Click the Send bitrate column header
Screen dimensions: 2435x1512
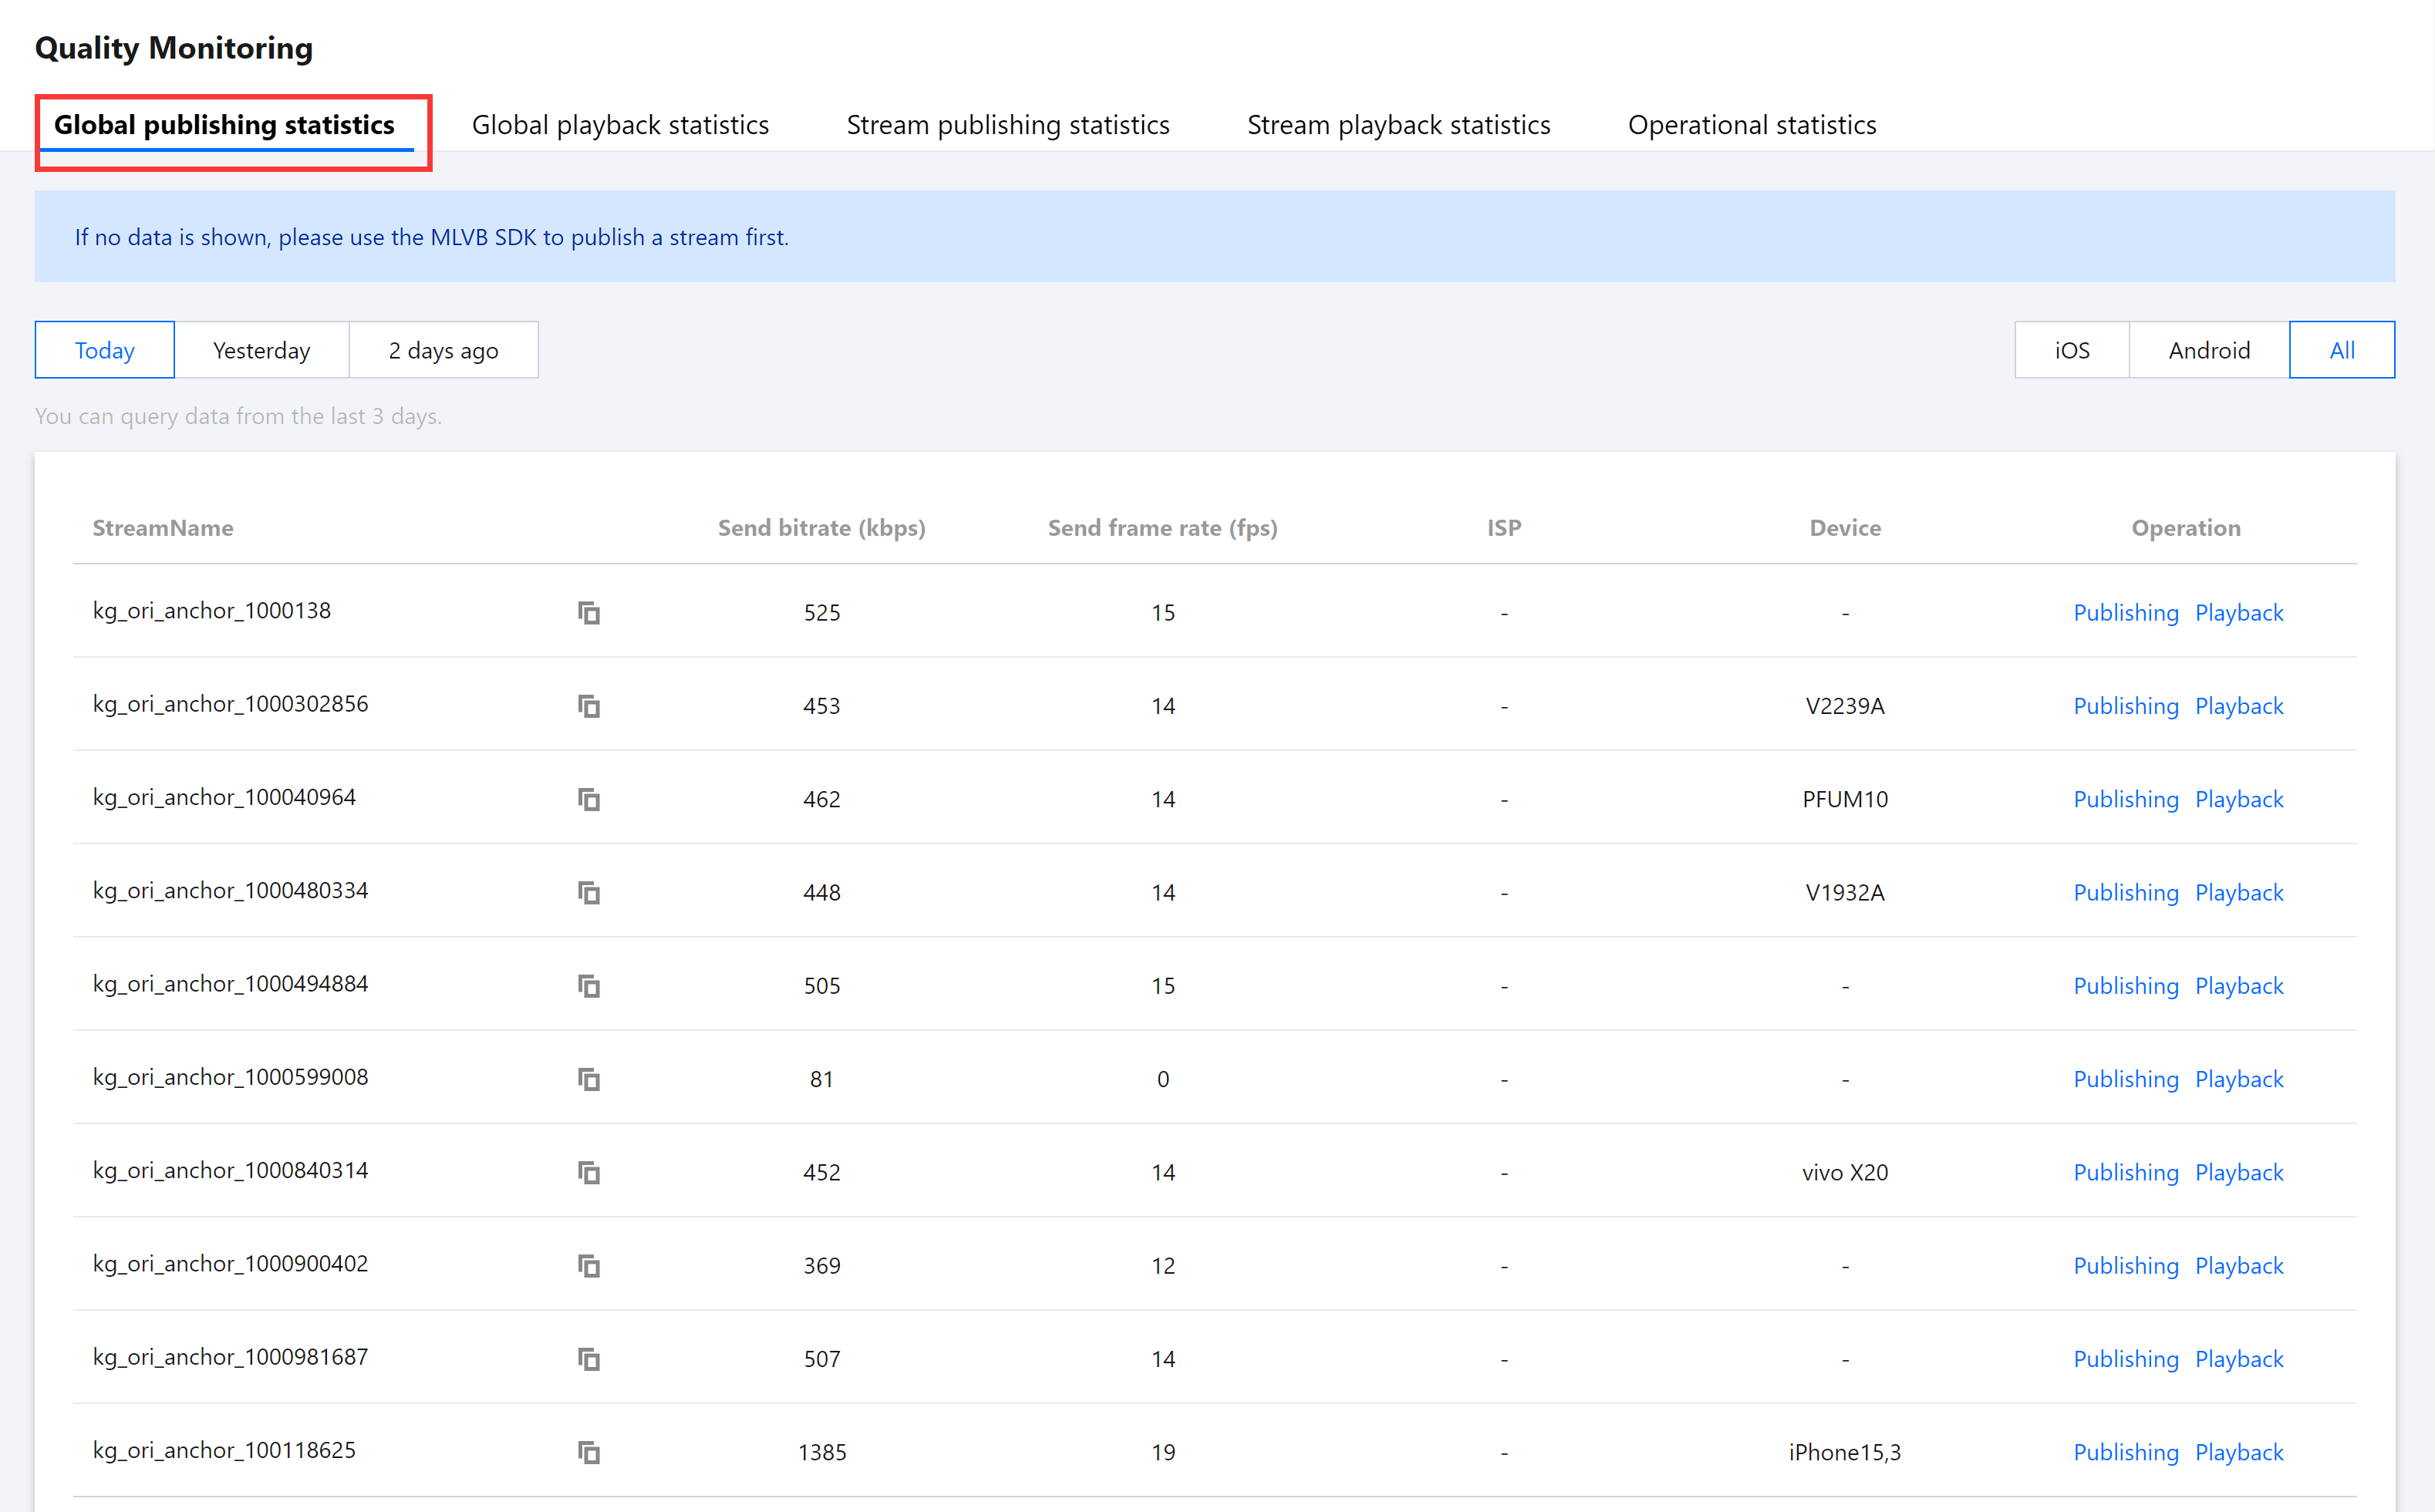coord(821,528)
